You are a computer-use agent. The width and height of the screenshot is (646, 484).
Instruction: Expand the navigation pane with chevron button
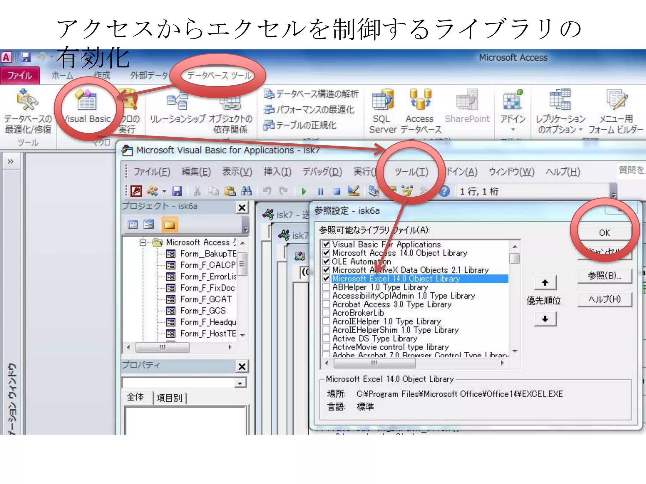10,162
